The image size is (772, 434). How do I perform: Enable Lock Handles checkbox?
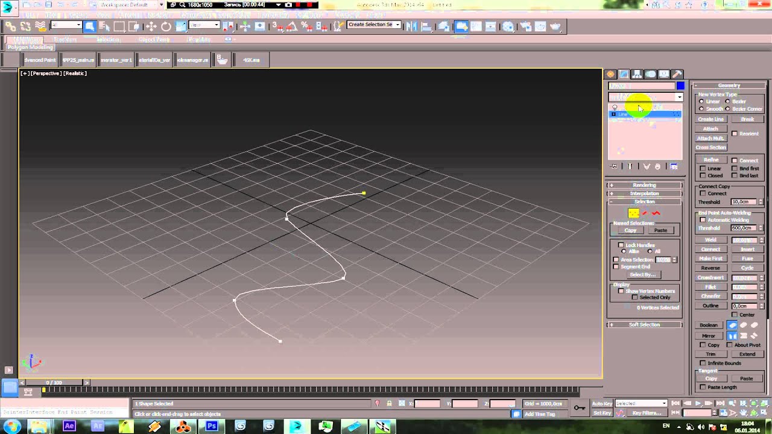pyautogui.click(x=621, y=245)
